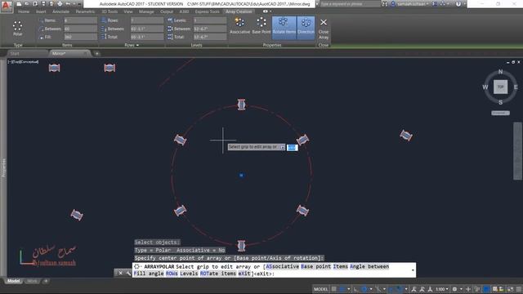
Task: Switch to the Manage ribbon tab
Action: tap(146, 11)
